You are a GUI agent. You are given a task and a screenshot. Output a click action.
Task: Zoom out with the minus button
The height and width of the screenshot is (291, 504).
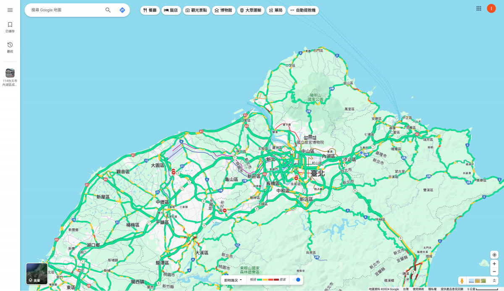coord(494,271)
